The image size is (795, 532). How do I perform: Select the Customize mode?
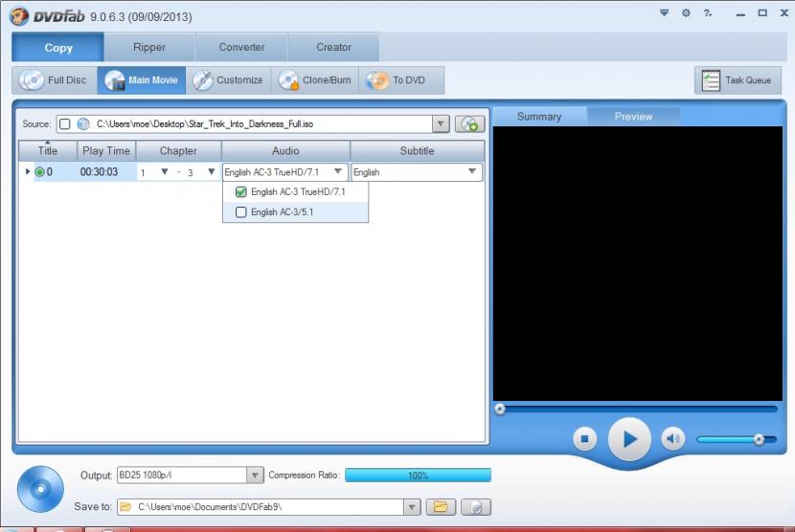[229, 80]
